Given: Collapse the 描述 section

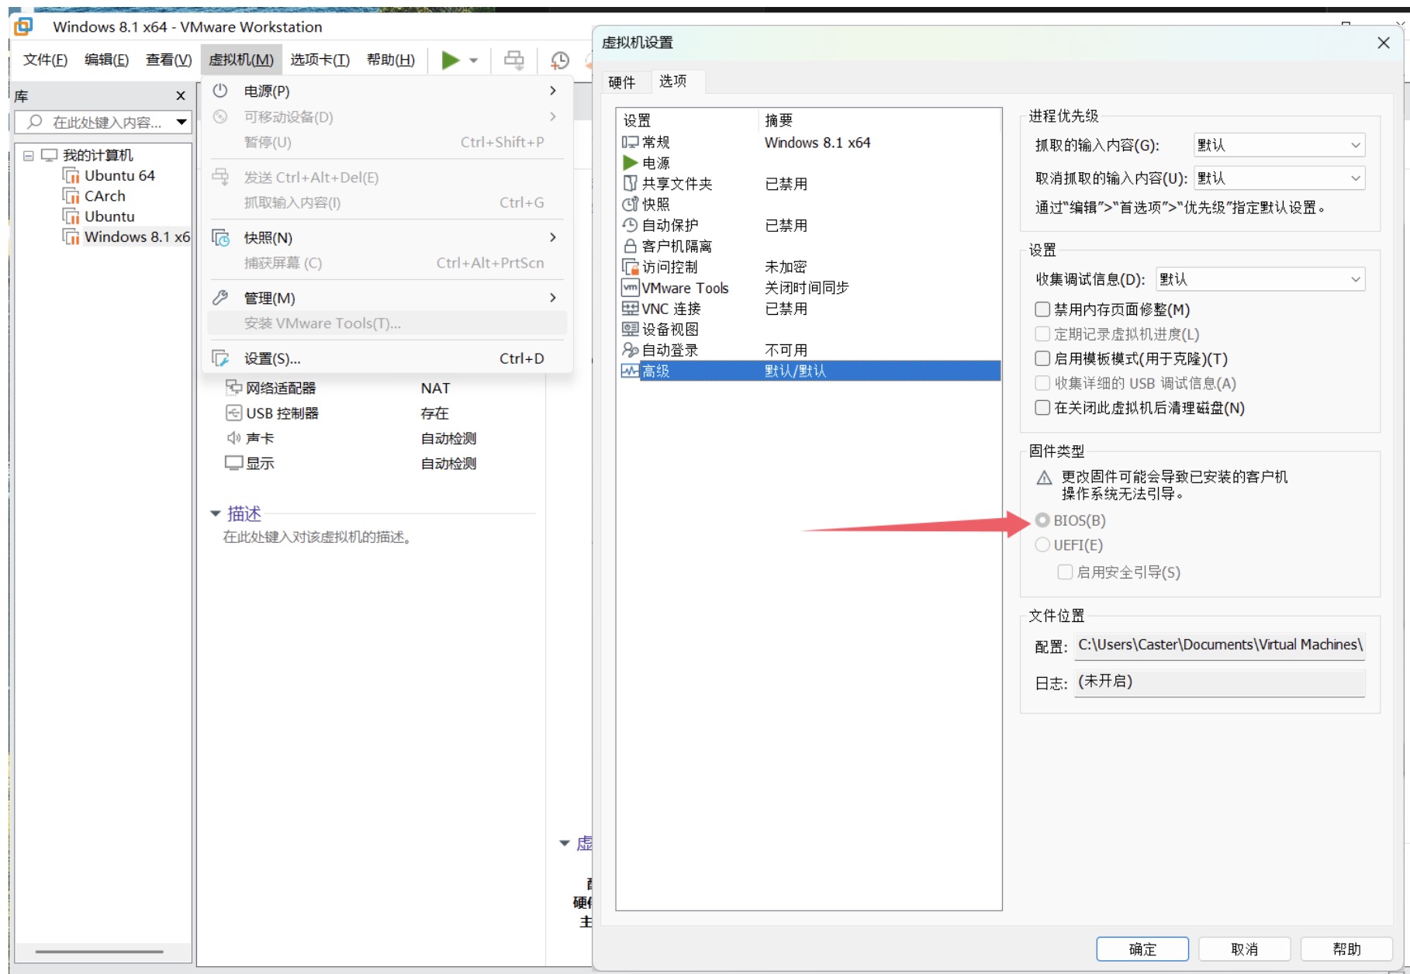Looking at the screenshot, I should click(215, 513).
